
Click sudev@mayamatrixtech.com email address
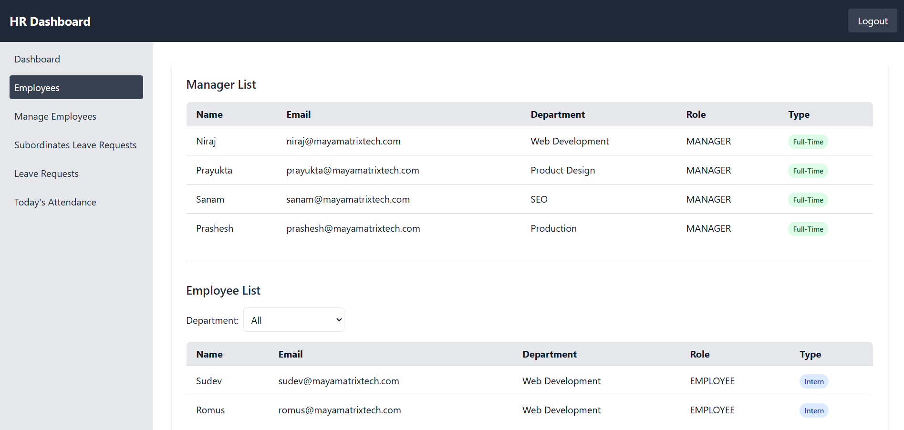tap(339, 381)
